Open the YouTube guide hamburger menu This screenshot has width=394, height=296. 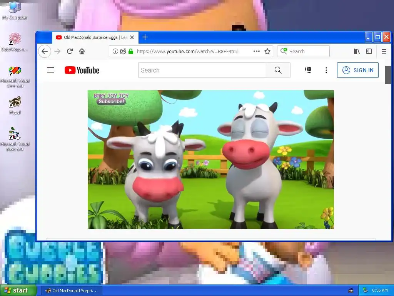(x=51, y=70)
